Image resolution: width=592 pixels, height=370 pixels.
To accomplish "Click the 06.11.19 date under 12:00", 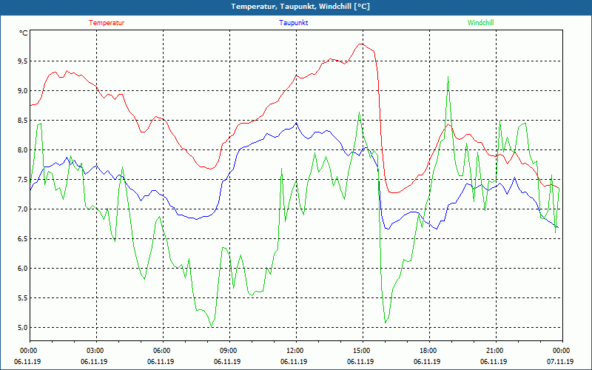I will point(293,361).
